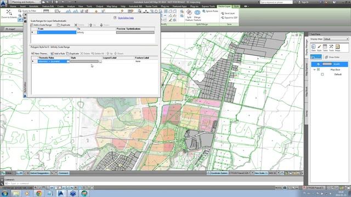The height and width of the screenshot is (197, 351).
Task: Open the Express Tools ribbon tab
Action: [208, 7]
